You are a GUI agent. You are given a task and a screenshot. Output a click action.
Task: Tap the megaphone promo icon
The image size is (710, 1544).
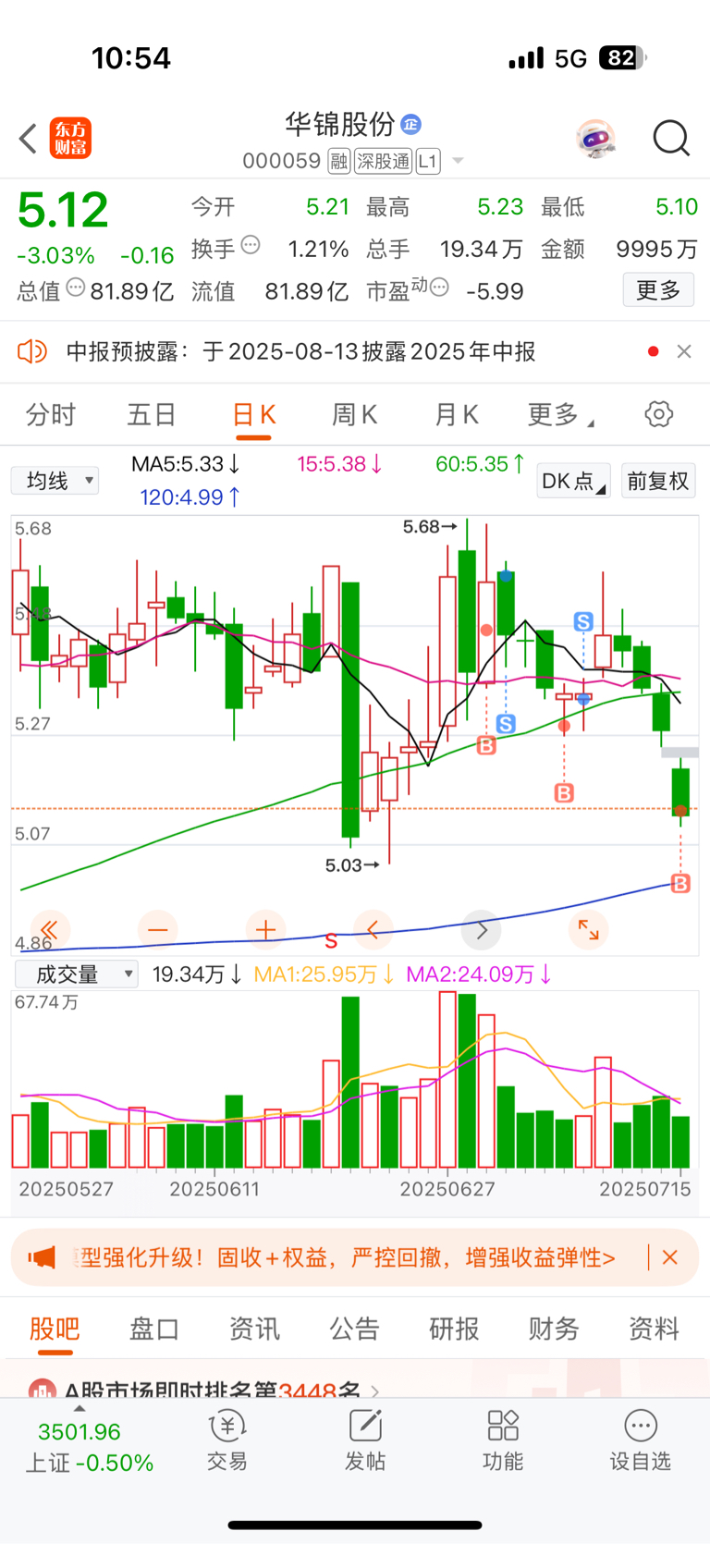42,1257
